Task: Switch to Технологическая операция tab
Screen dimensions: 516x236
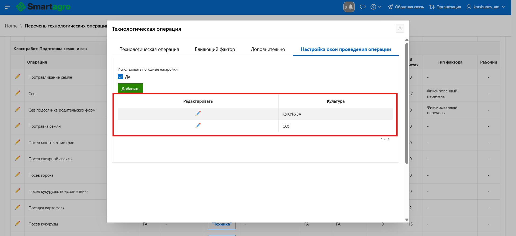Action: [149, 49]
